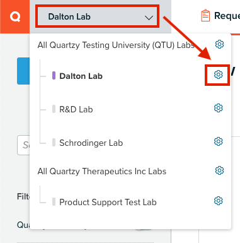Open All Quartzy Therapeutics Inc Labs gear
Viewport: 240px width, 243px height.
(x=219, y=170)
